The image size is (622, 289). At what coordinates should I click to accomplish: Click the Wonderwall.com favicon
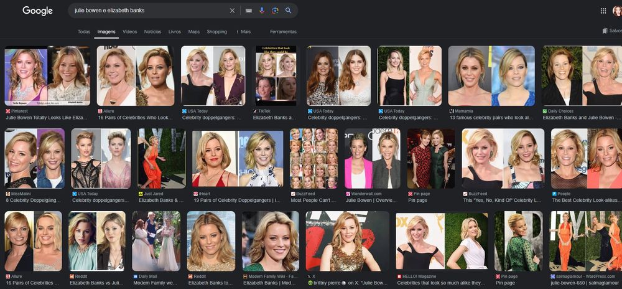tap(348, 194)
